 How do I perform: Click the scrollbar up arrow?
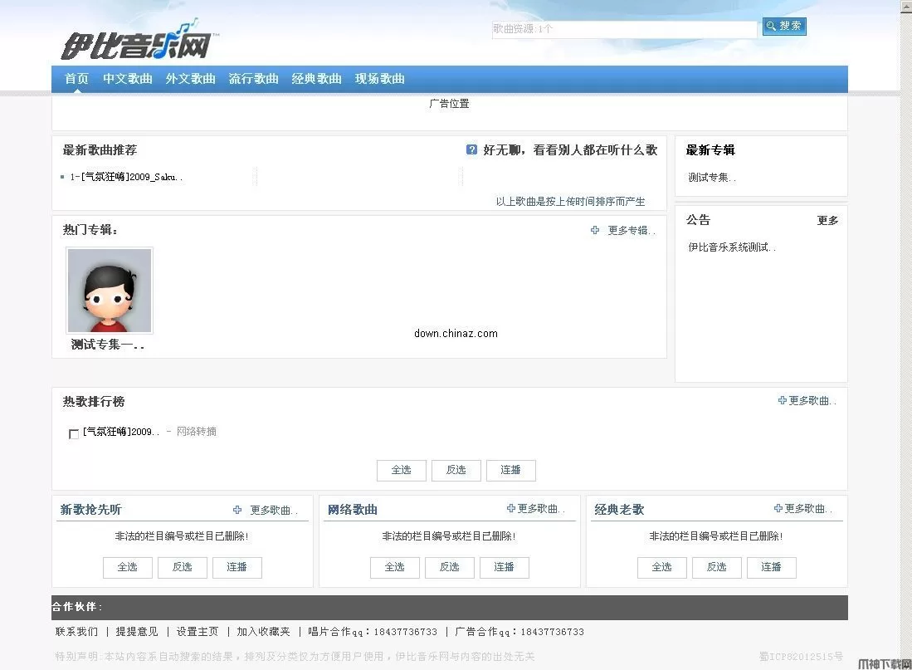click(905, 7)
